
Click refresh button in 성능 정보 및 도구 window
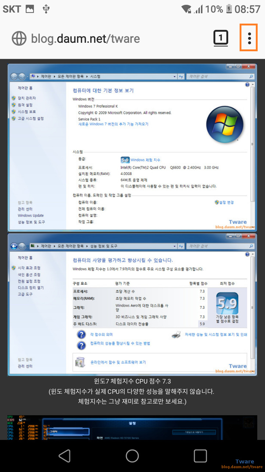(x=181, y=246)
